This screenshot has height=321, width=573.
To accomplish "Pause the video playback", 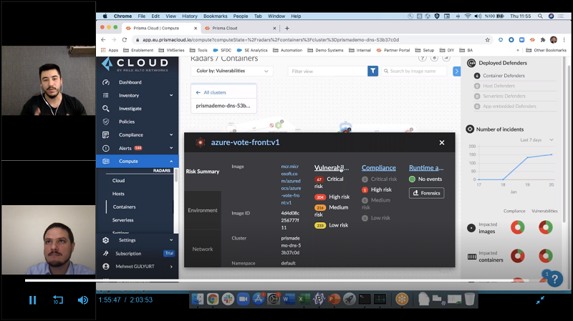I will [x=32, y=300].
